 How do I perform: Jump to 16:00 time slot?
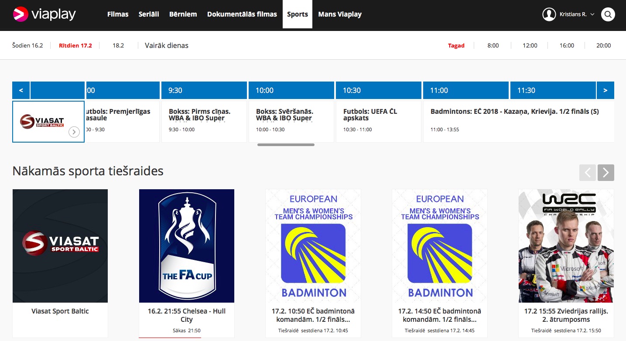(x=567, y=45)
